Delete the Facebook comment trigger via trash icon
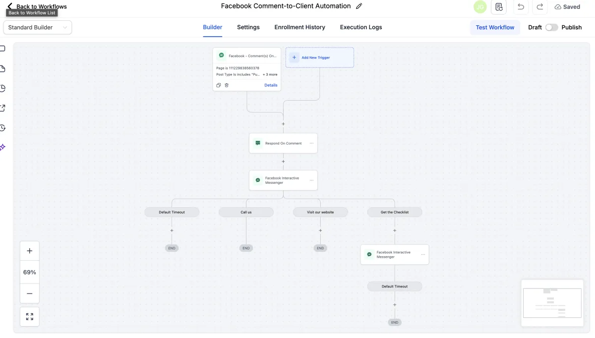The image size is (595, 338). [227, 85]
